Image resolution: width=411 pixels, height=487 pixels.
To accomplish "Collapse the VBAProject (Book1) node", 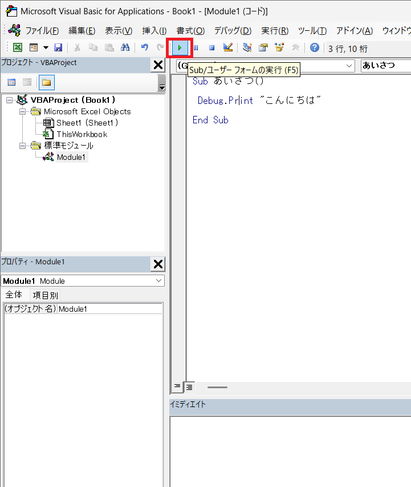I will 9,100.
